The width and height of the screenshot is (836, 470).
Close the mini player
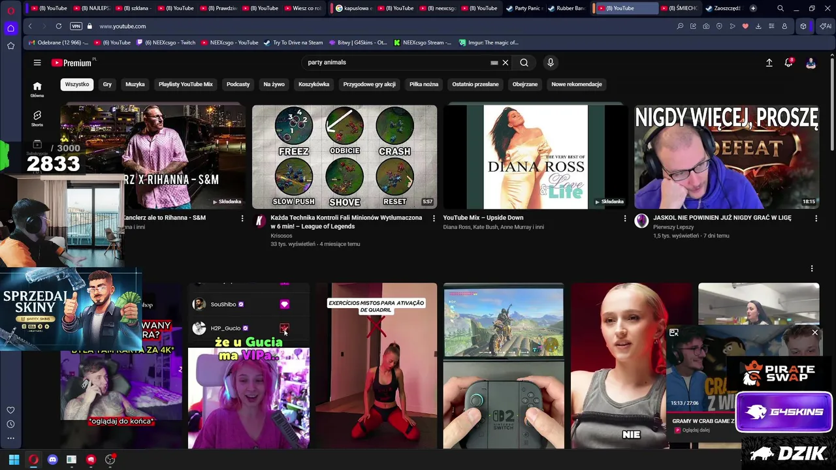[x=814, y=333]
